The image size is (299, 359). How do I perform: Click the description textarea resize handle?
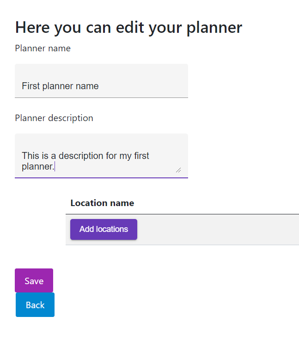coord(178,170)
